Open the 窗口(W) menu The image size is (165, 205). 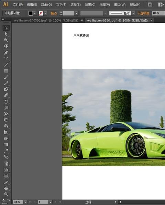pyautogui.click(x=120, y=5)
